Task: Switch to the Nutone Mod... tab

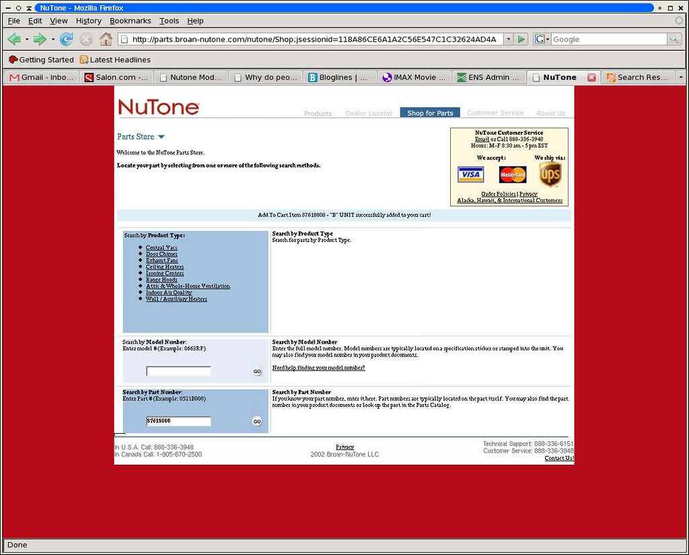Action: pos(190,77)
